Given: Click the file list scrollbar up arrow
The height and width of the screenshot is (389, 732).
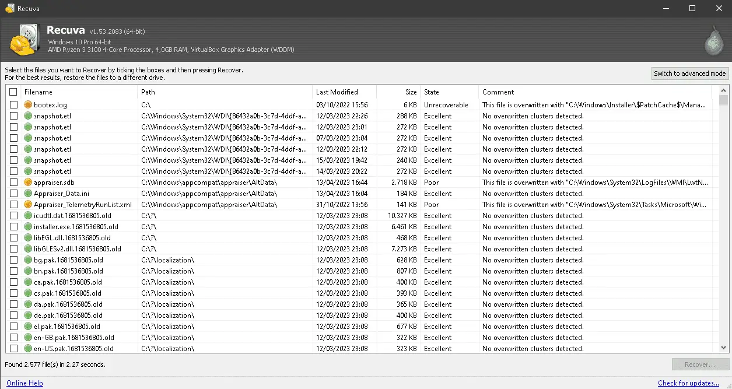Looking at the screenshot, I should (723, 91).
